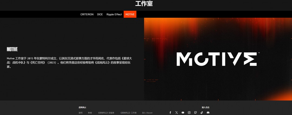Click the 工作室 page heading
The image size is (292, 115).
144,3
